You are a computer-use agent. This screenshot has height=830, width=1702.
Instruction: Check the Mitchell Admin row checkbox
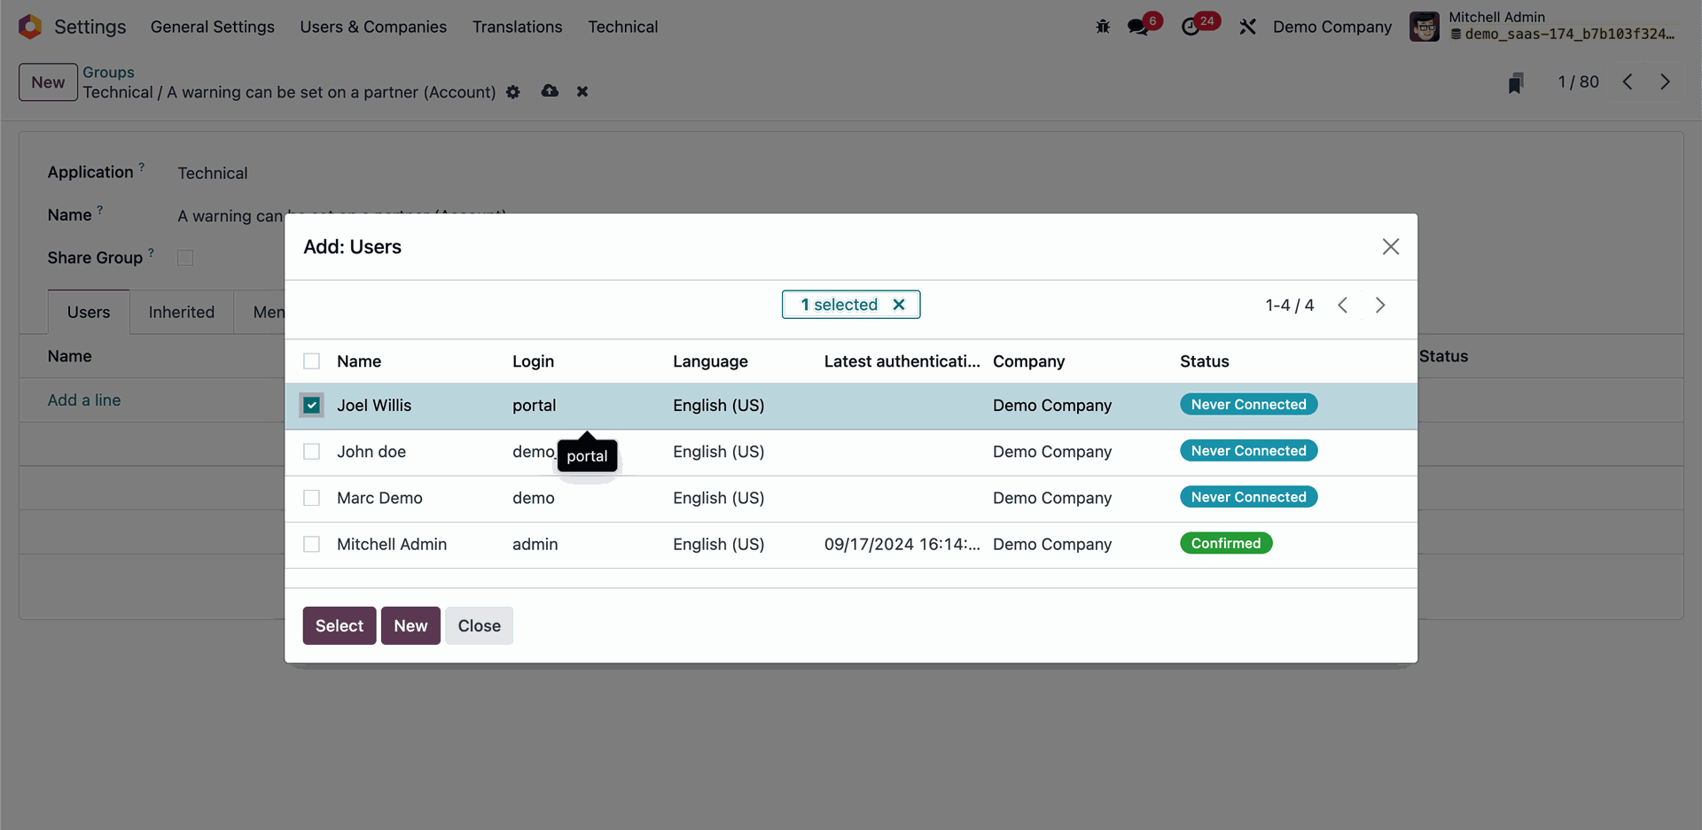pos(311,544)
